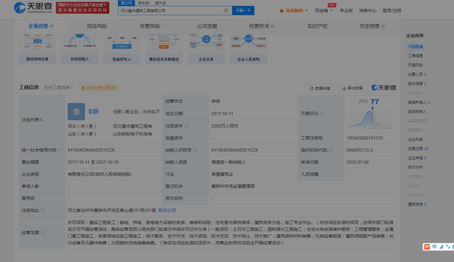Select the 企业背景 tab

pos(41,26)
